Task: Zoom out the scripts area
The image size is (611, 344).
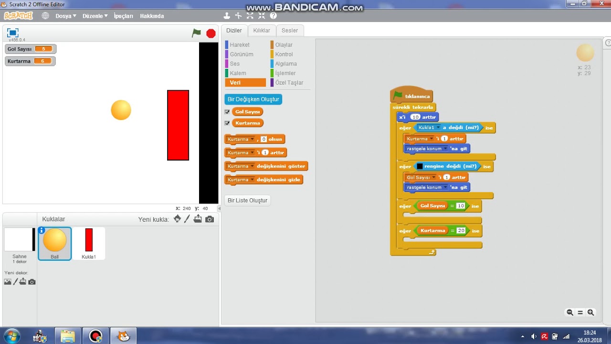Action: [570, 312]
